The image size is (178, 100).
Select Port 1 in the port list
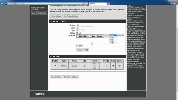(x=113, y=36)
